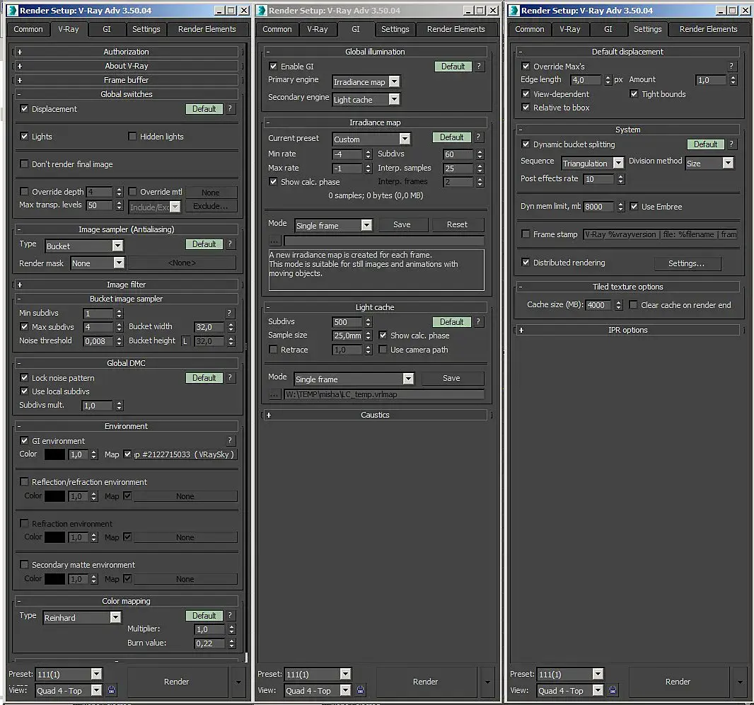Expand the Caustics rollout
Screen dimensions: 754x705
pyautogui.click(x=375, y=415)
